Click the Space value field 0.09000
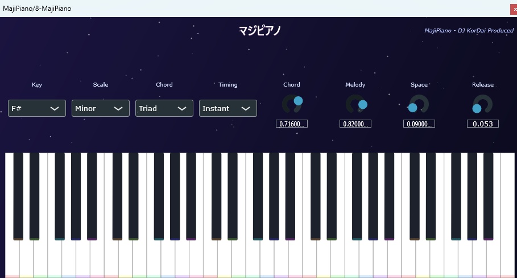 (419, 124)
